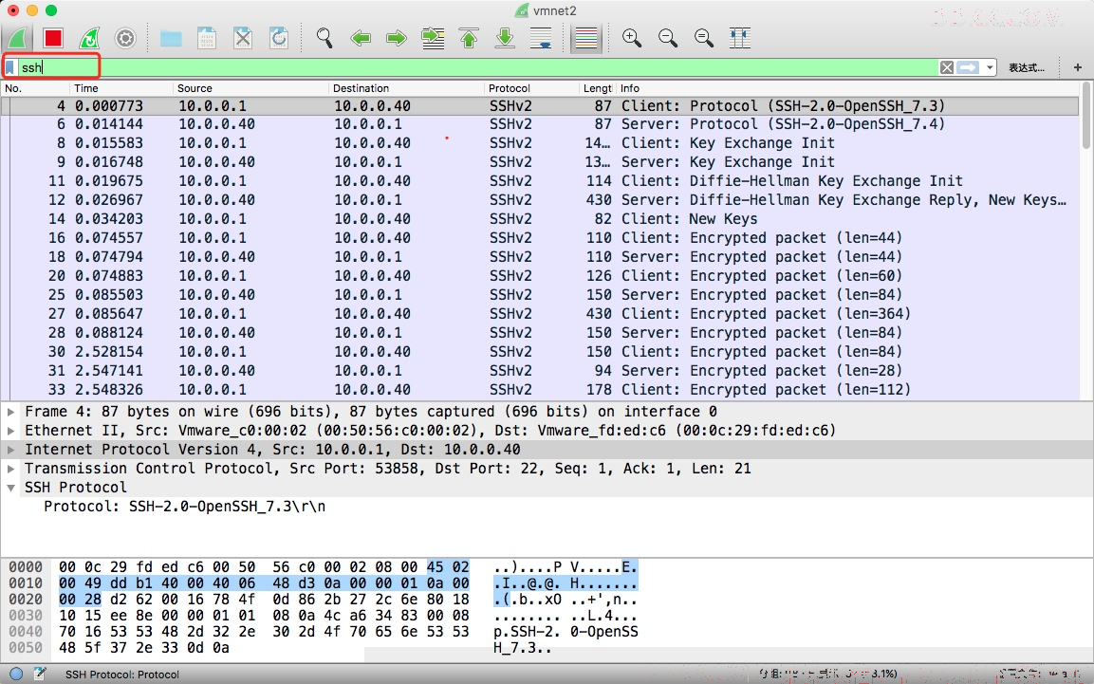Reset text zoom to normal size

tap(704, 38)
